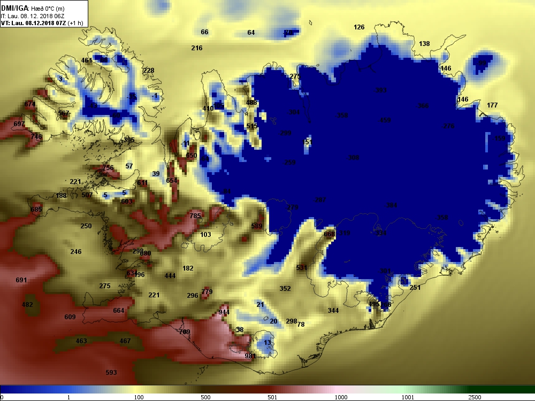Click the value 567 on the map
535x401 pixels.
click(x=64, y=113)
